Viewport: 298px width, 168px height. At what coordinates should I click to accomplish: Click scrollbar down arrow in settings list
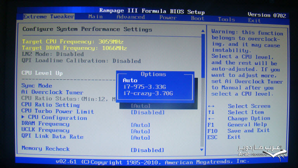click(x=202, y=150)
